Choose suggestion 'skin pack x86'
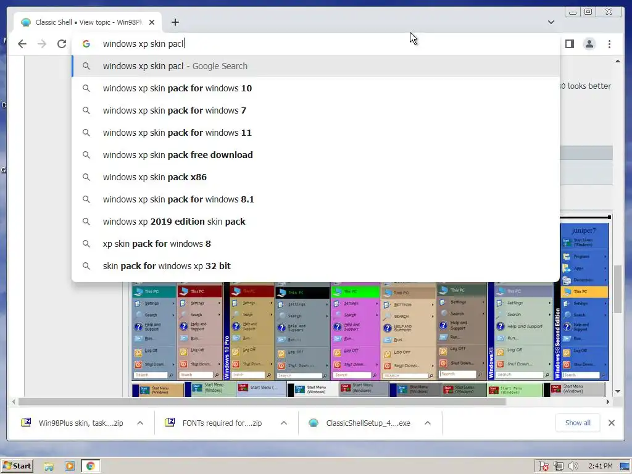 315,177
